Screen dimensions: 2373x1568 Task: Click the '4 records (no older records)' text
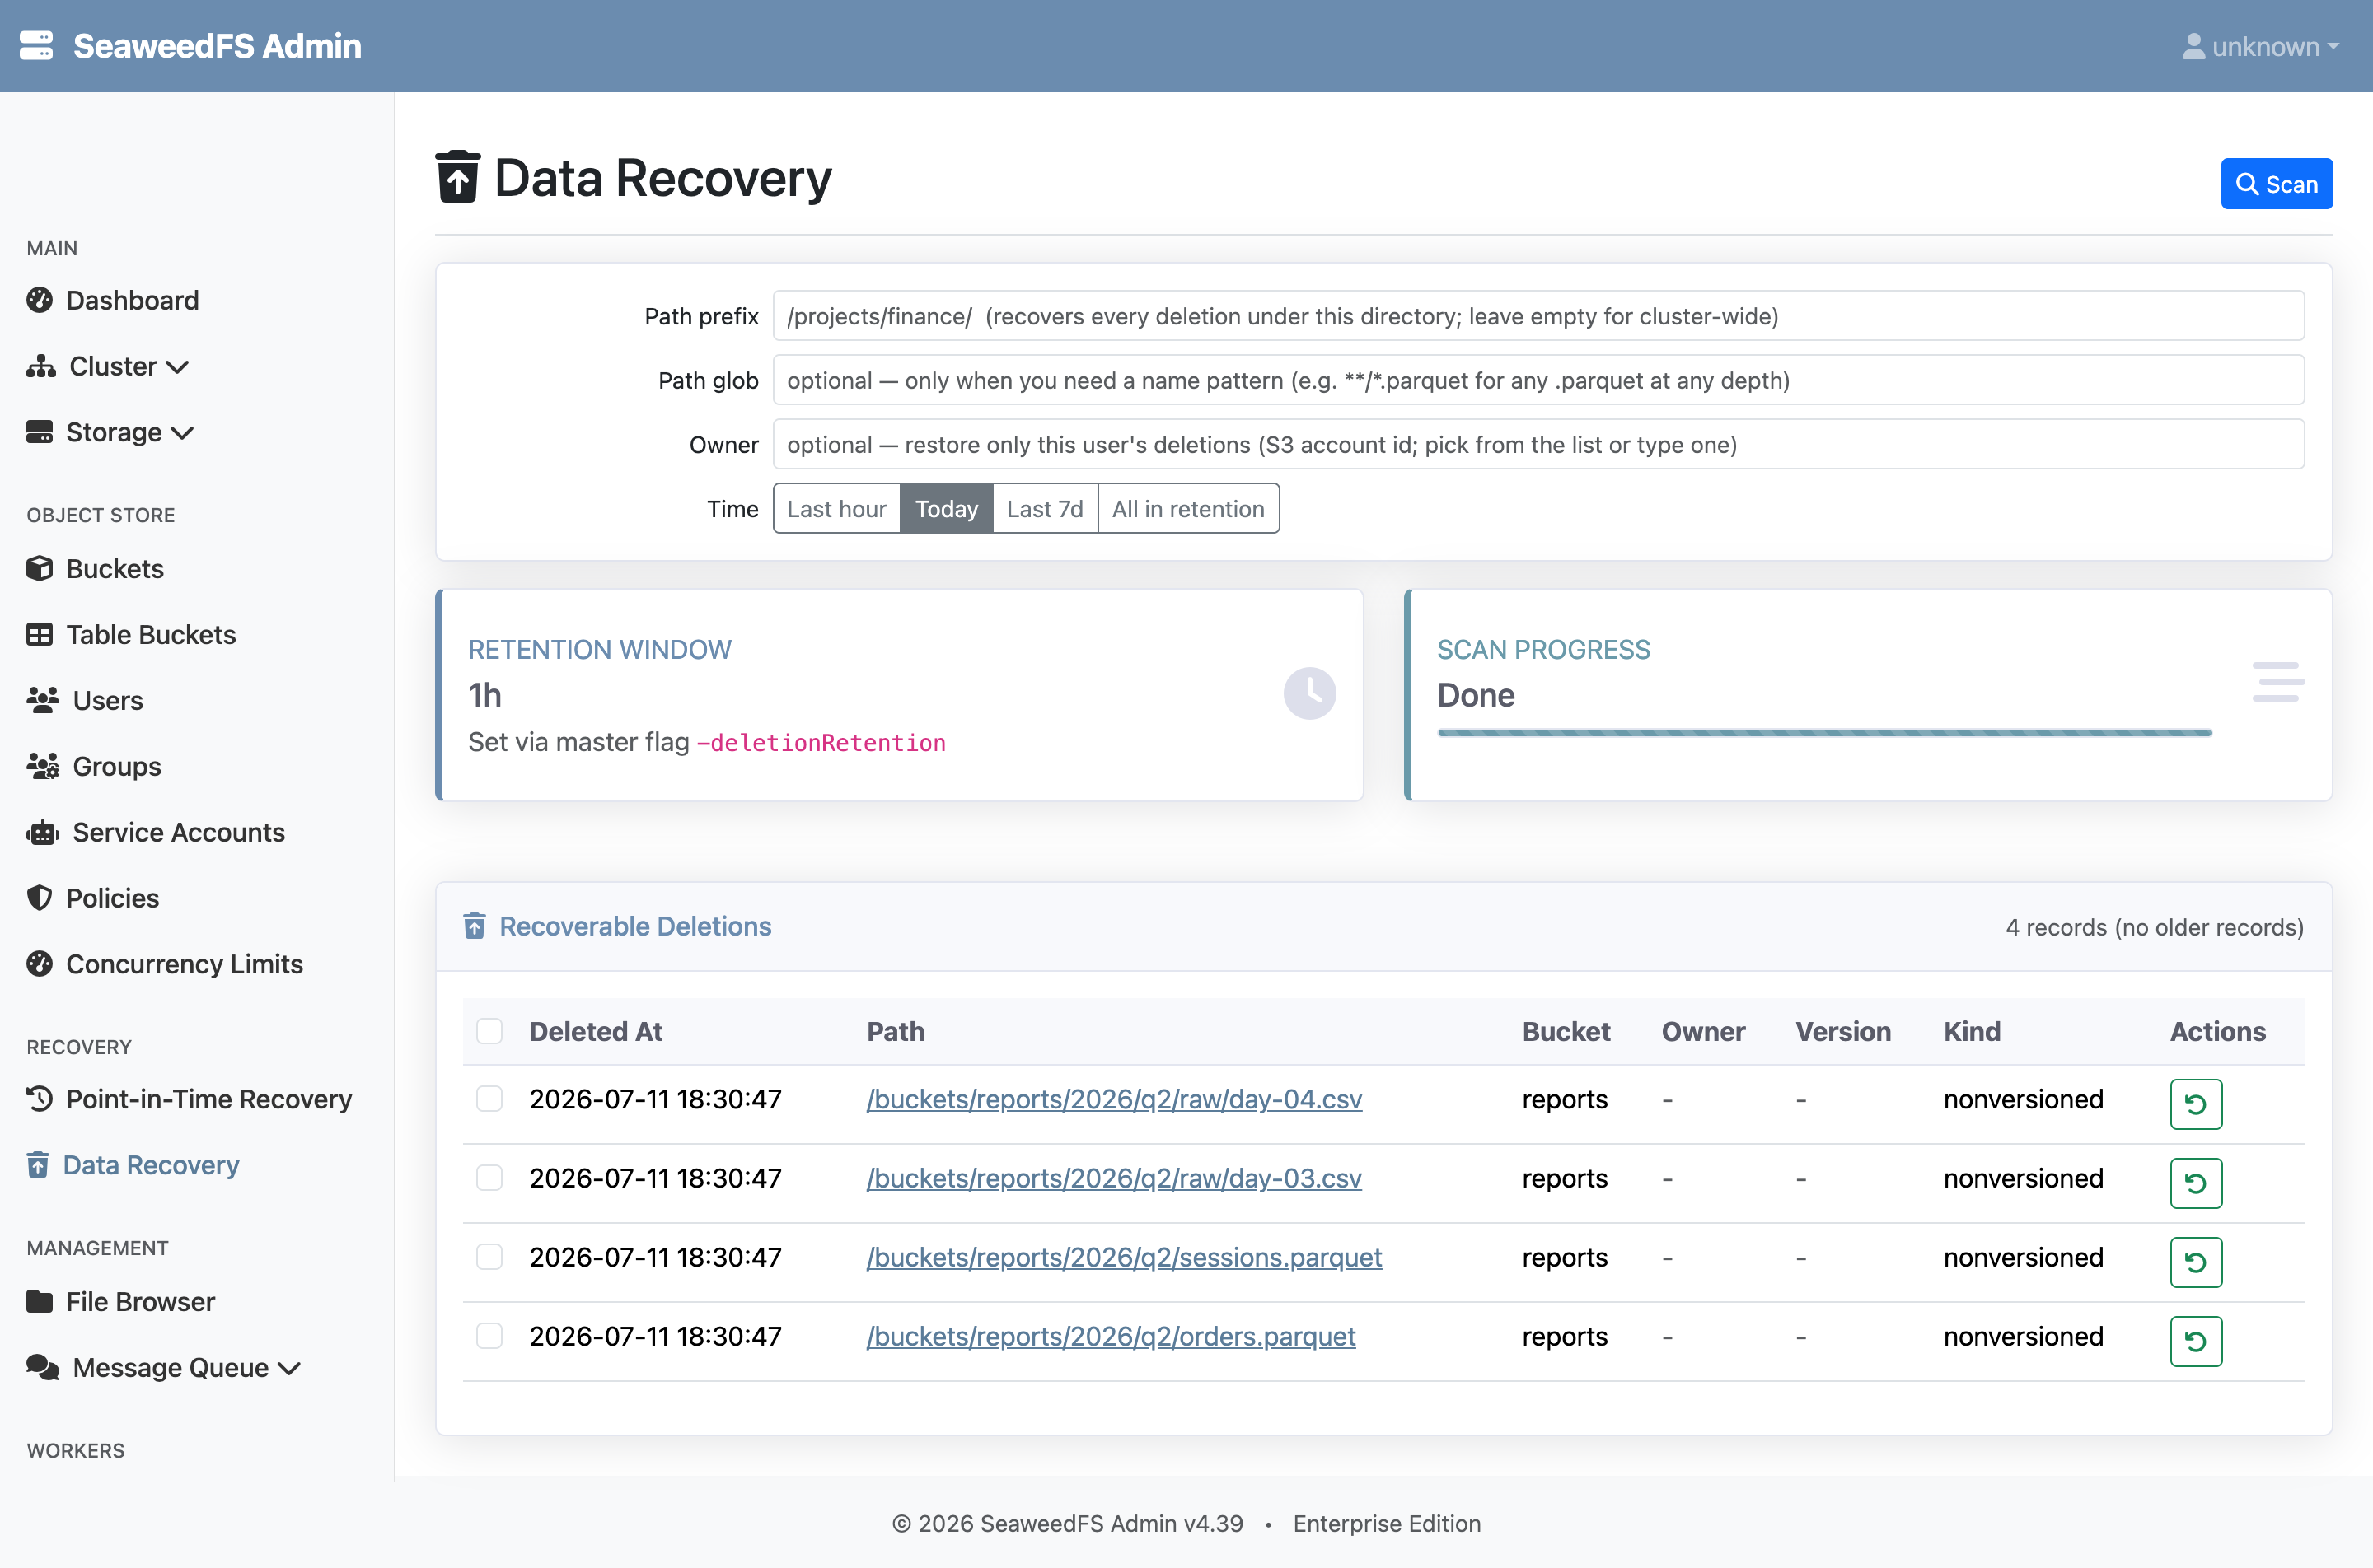[2155, 927]
